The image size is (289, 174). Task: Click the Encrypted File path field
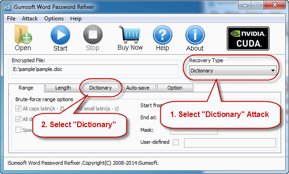(x=95, y=70)
